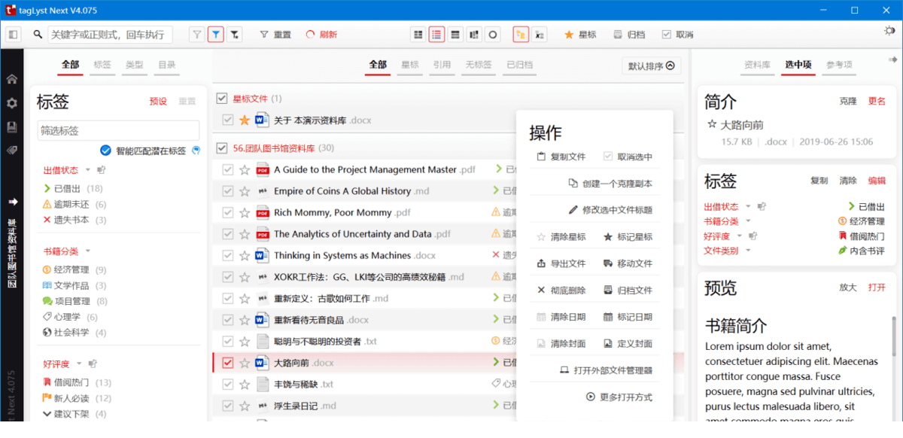Uncheck the 星标文件 group checkbox
Image resolution: width=903 pixels, height=438 pixels.
222,99
